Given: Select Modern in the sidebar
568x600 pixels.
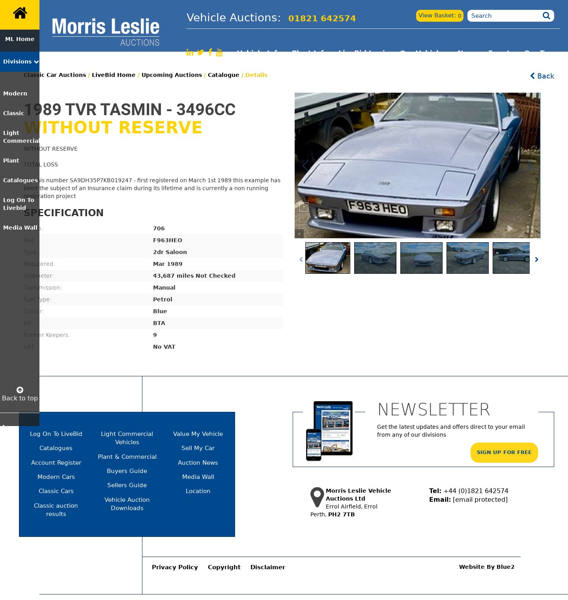Looking at the screenshot, I should (x=15, y=93).
